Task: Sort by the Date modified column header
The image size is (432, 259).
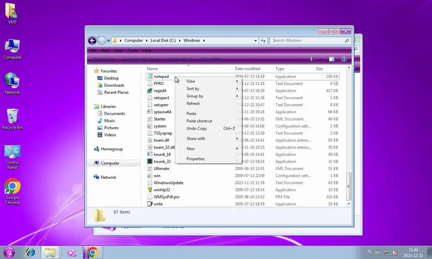Action: [x=253, y=68]
